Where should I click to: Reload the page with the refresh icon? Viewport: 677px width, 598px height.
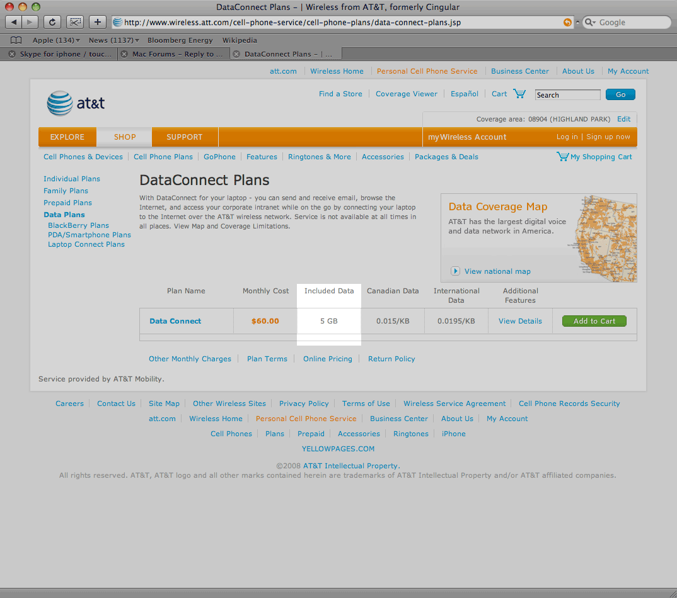click(x=52, y=22)
